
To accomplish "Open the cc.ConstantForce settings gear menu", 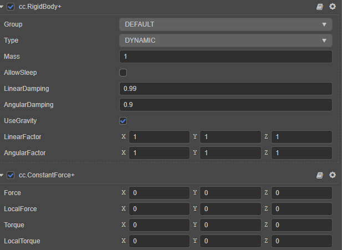I will (x=333, y=175).
